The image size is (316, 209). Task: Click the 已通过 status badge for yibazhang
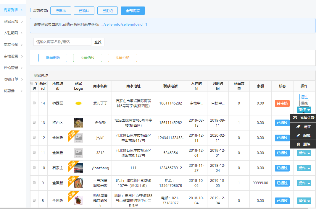tap(282, 168)
